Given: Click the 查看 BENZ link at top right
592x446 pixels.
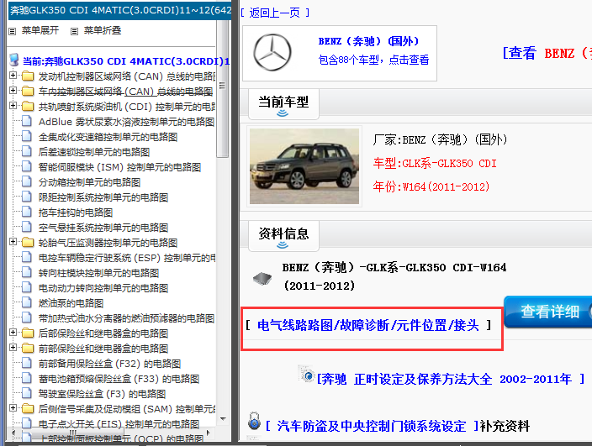Looking at the screenshot, I should (547, 53).
